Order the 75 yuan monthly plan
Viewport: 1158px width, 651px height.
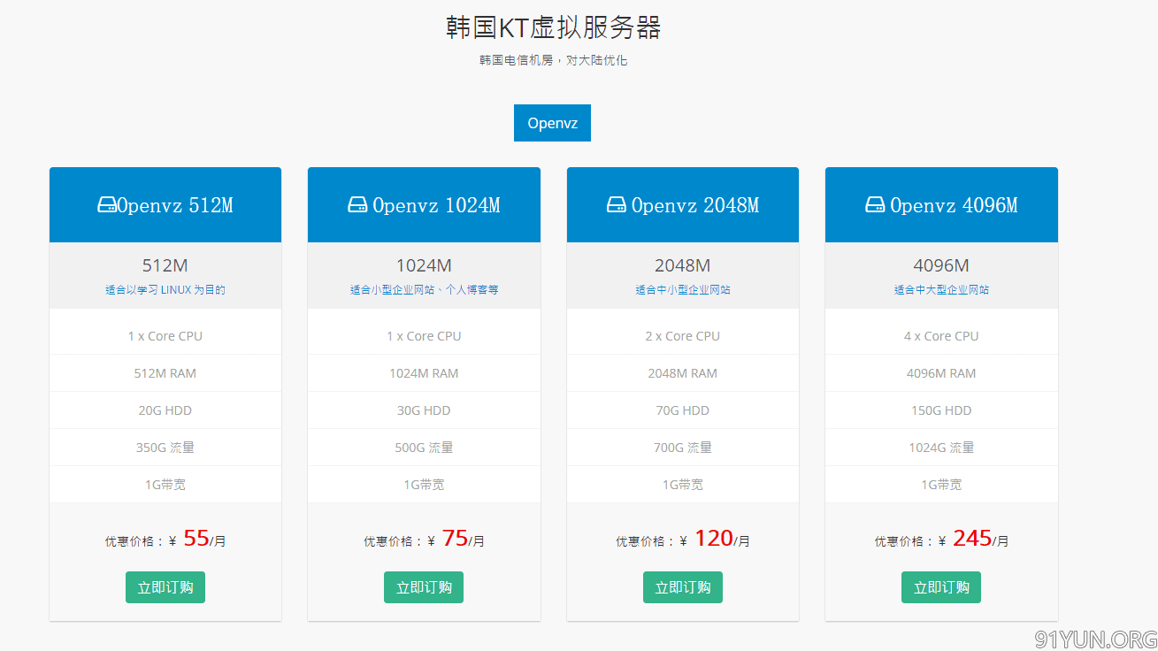[424, 587]
